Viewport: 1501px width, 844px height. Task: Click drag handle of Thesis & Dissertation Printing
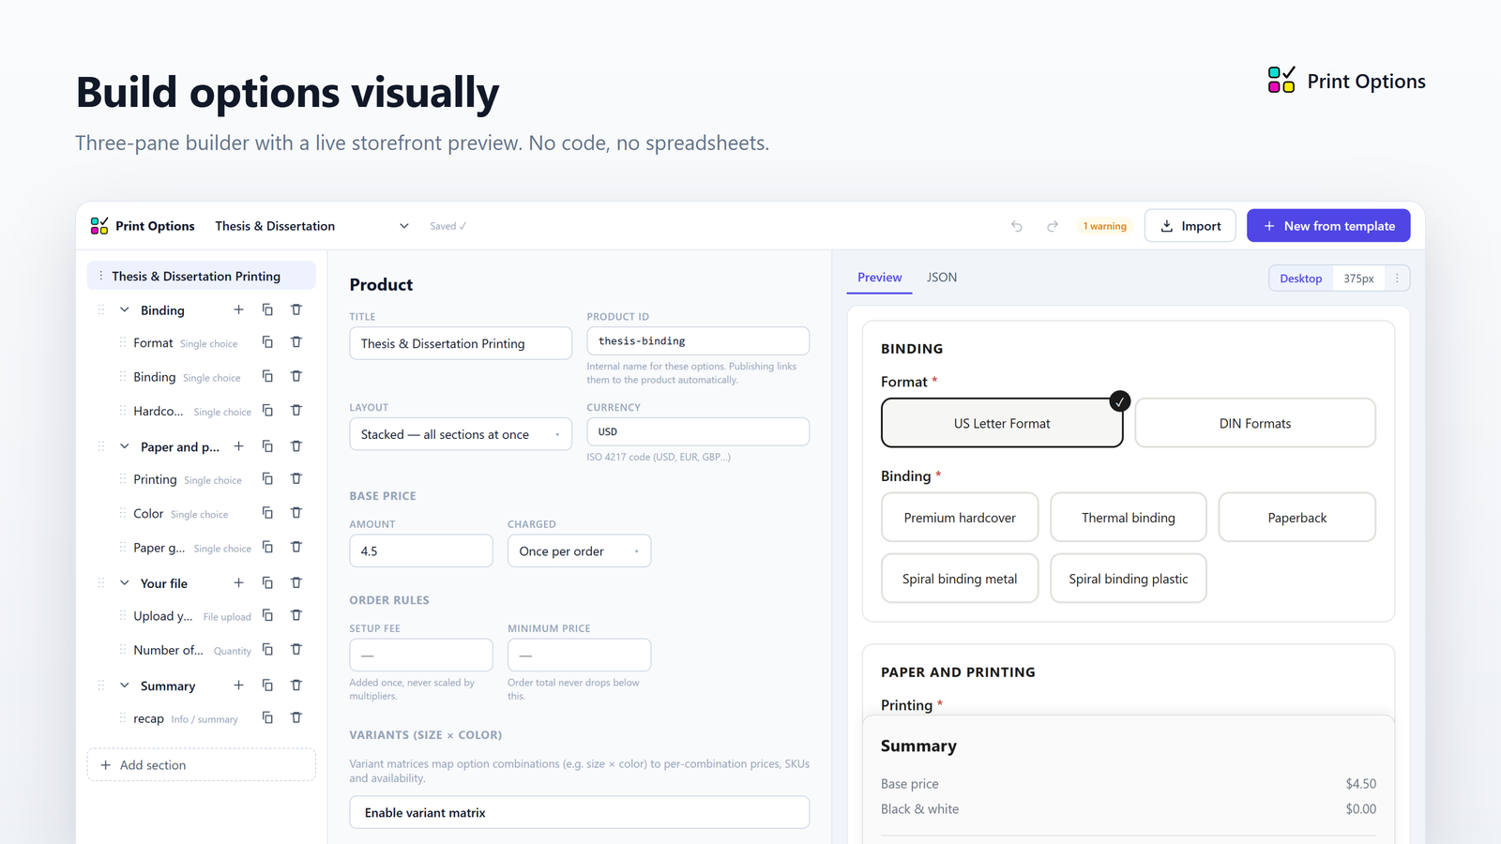click(101, 276)
